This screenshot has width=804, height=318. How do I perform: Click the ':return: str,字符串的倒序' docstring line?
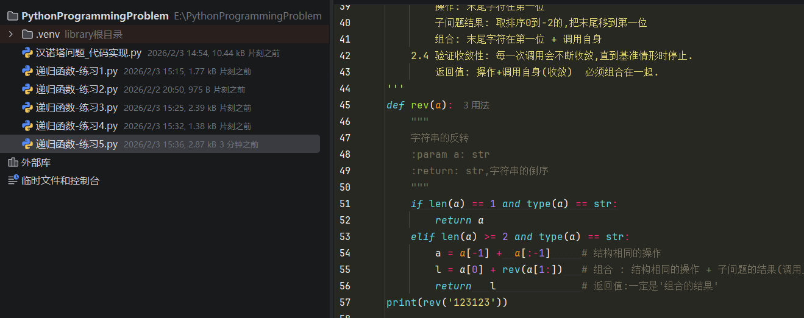point(480,171)
